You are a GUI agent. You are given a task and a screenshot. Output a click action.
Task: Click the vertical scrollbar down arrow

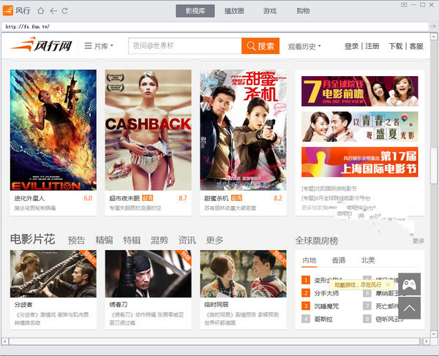(x=434, y=332)
